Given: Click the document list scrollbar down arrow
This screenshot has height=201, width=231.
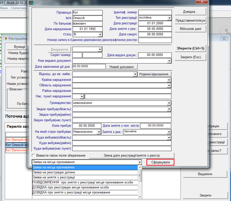Looking at the screenshot, I should point(140,196).
